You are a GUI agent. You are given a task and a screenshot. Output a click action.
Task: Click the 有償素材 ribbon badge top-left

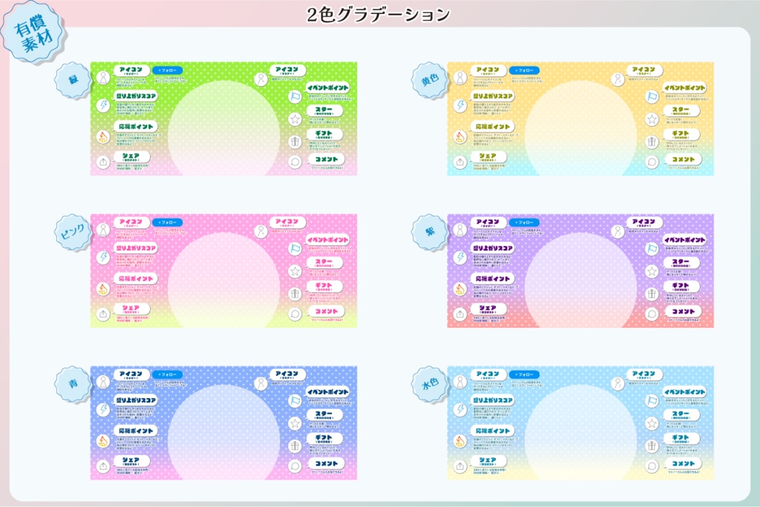tap(31, 31)
